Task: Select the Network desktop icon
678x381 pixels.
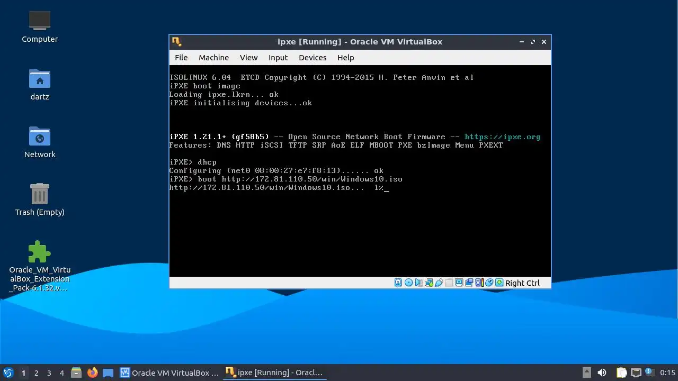Action: (40, 142)
